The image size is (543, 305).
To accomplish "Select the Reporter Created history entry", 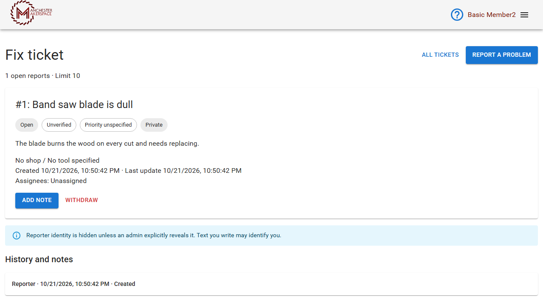I will pos(271,284).
